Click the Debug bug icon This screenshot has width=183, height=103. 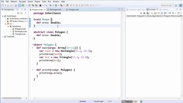[51, 5]
